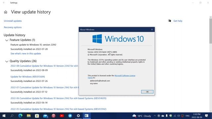
Task: Open the 2022-05 Cumulative Update KB5013942 link
Action: coord(58,109)
